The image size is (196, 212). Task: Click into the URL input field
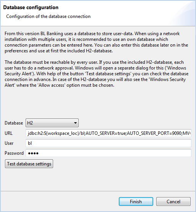click(x=109, y=133)
